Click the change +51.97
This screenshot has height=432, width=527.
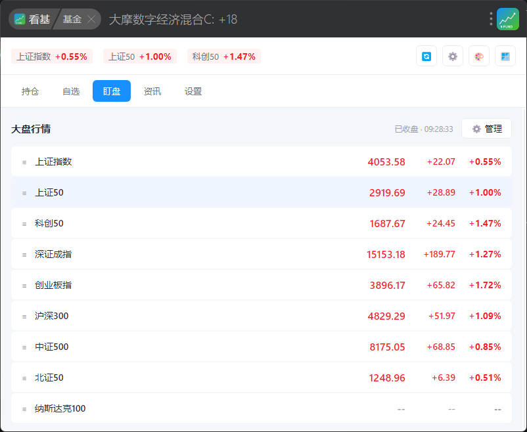coord(442,316)
